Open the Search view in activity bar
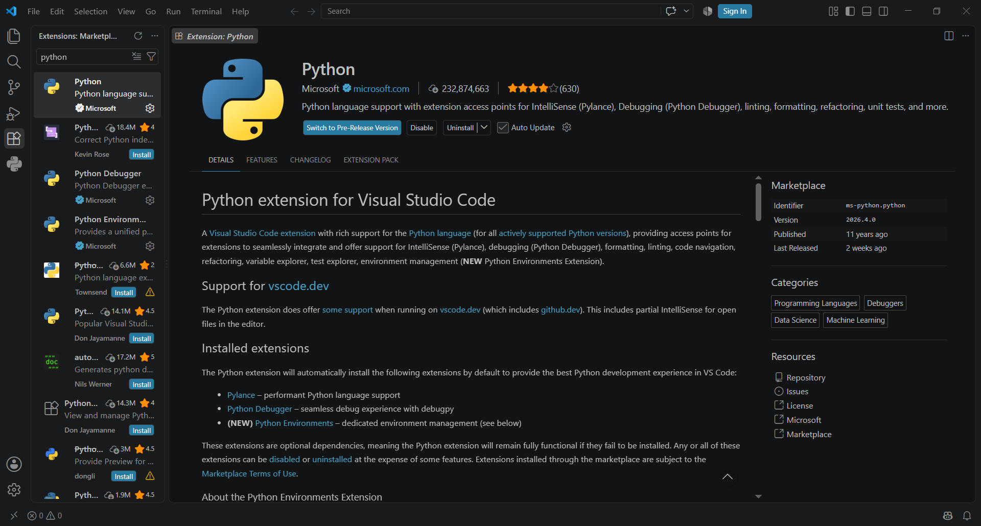 pyautogui.click(x=14, y=62)
